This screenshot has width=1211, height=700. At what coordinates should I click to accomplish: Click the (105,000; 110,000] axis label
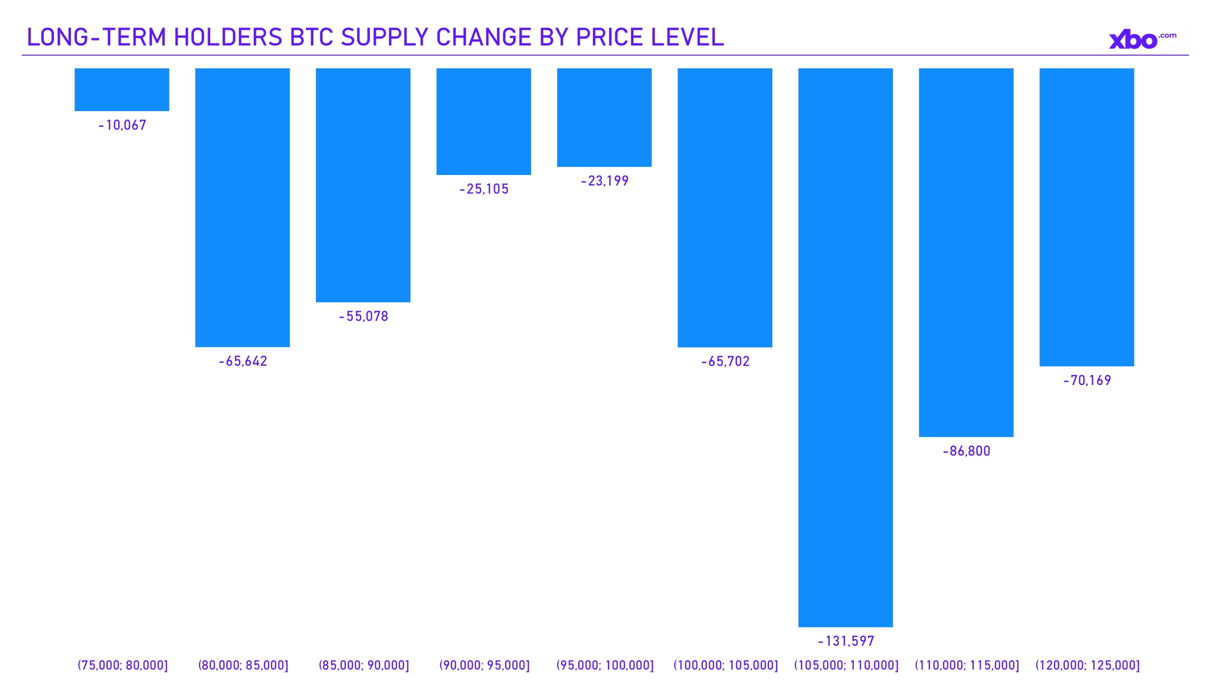coord(846,665)
